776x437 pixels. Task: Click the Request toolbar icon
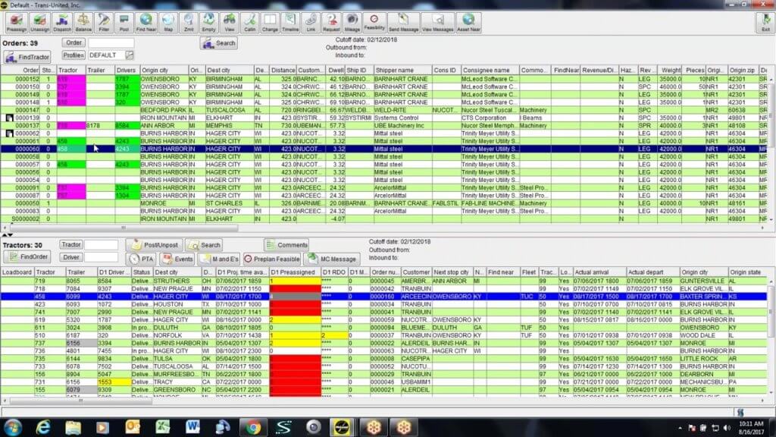[331, 23]
